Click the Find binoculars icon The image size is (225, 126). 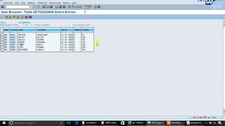60,7
